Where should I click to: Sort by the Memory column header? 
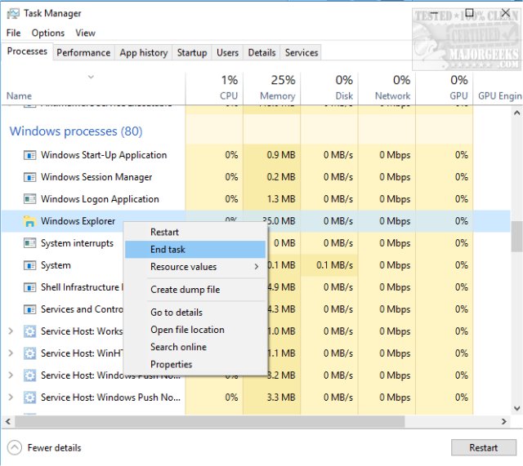tap(272, 87)
